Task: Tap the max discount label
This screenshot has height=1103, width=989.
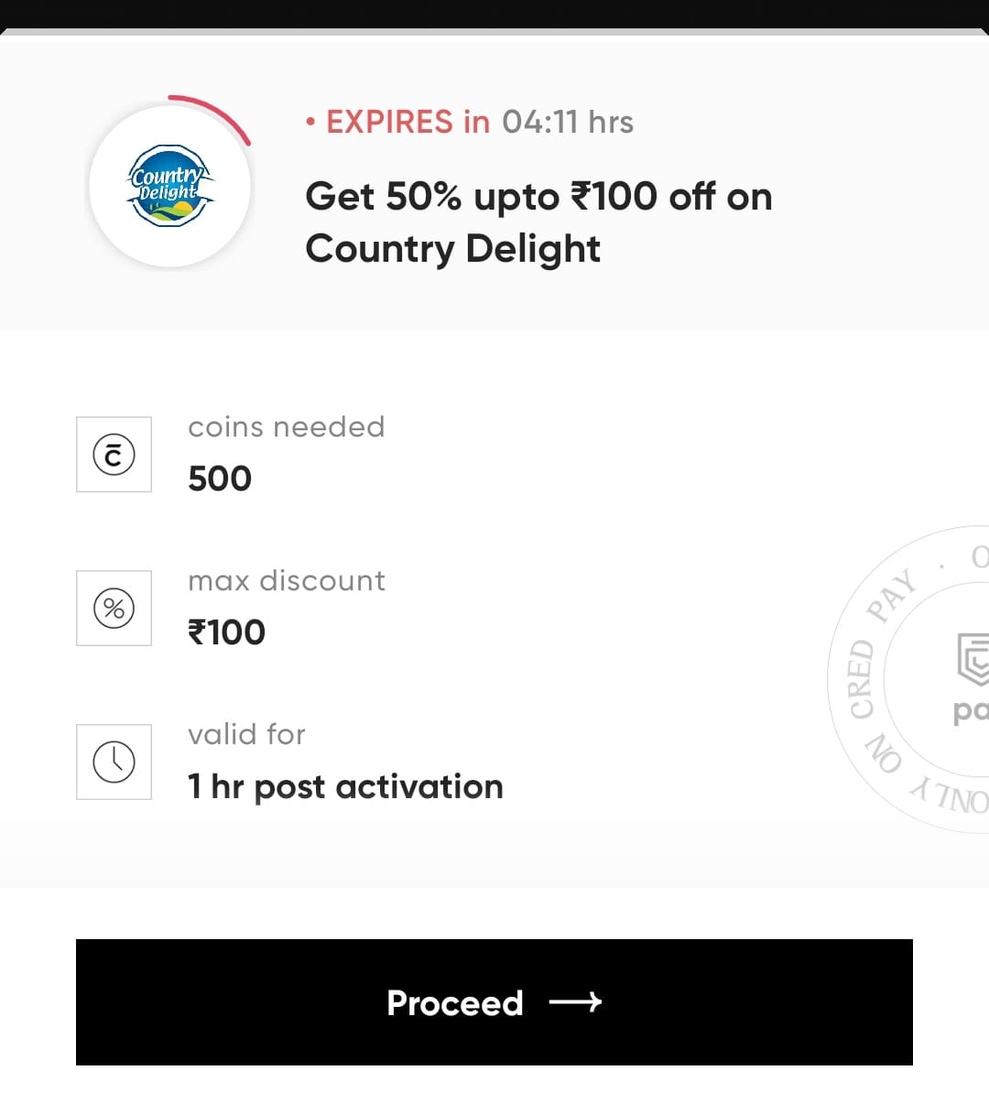Action: coord(287,580)
